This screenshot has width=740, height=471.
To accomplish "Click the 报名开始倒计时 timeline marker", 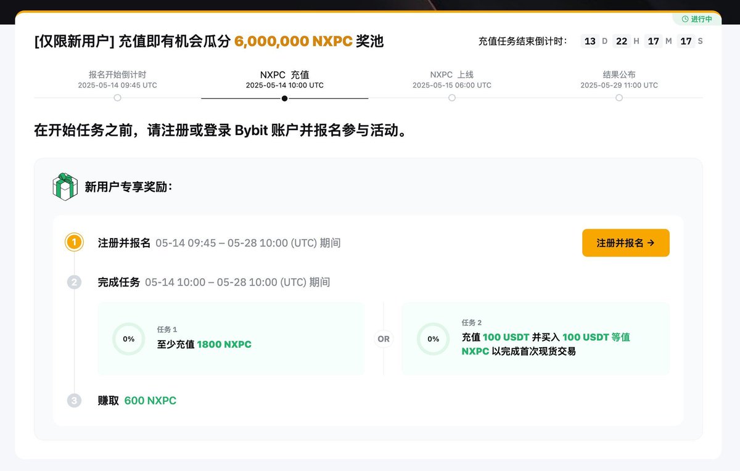I will 117,98.
